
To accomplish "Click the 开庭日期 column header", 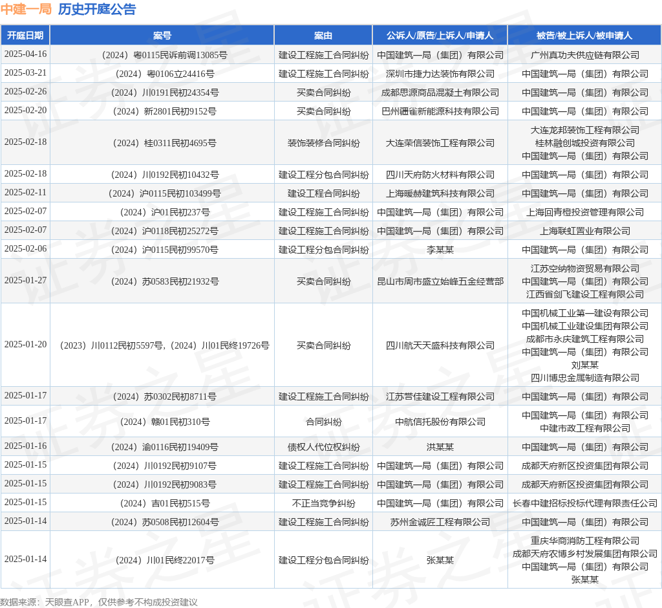I will pyautogui.click(x=25, y=36).
